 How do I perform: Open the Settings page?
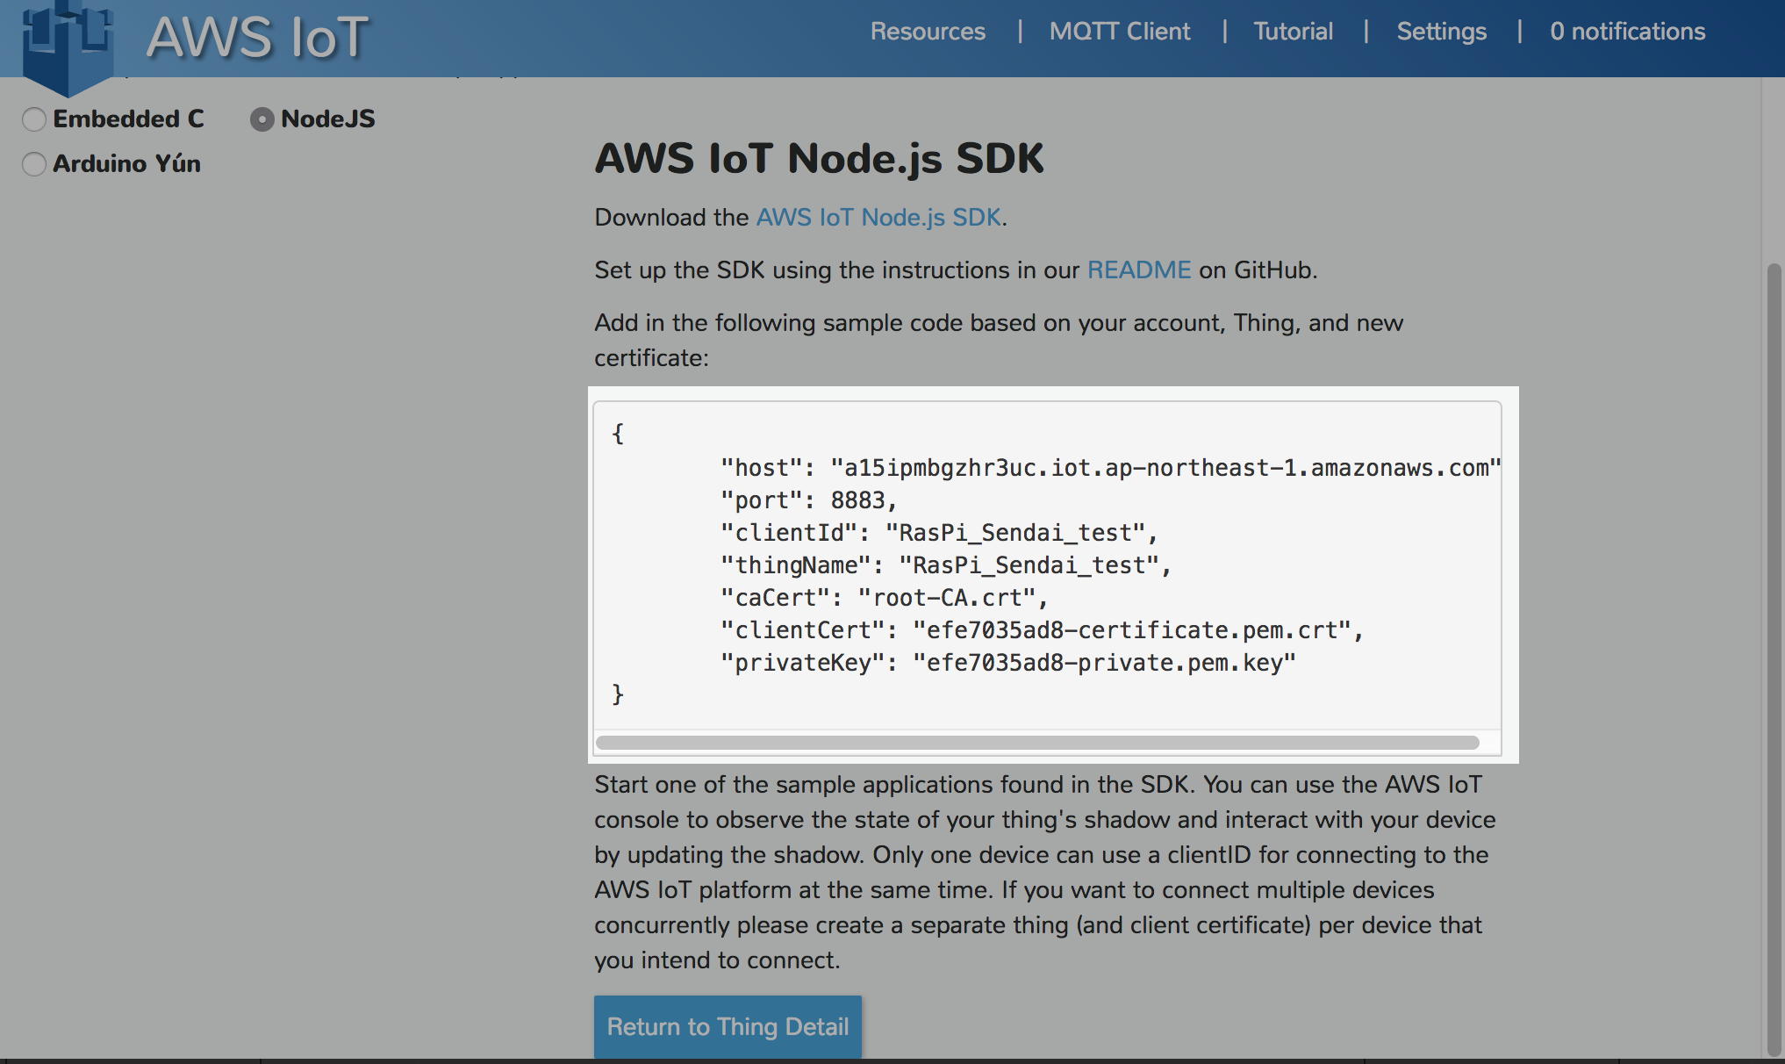[1442, 32]
